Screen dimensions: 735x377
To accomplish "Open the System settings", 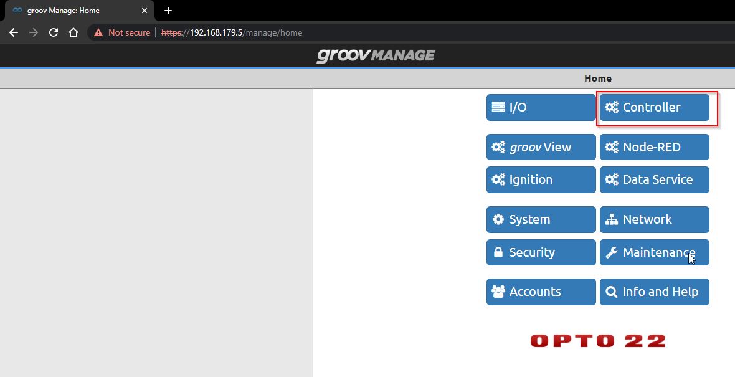I will [541, 219].
